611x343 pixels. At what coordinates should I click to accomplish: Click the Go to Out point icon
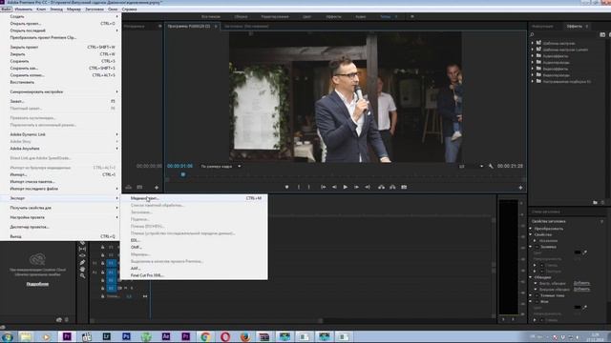tap(367, 187)
